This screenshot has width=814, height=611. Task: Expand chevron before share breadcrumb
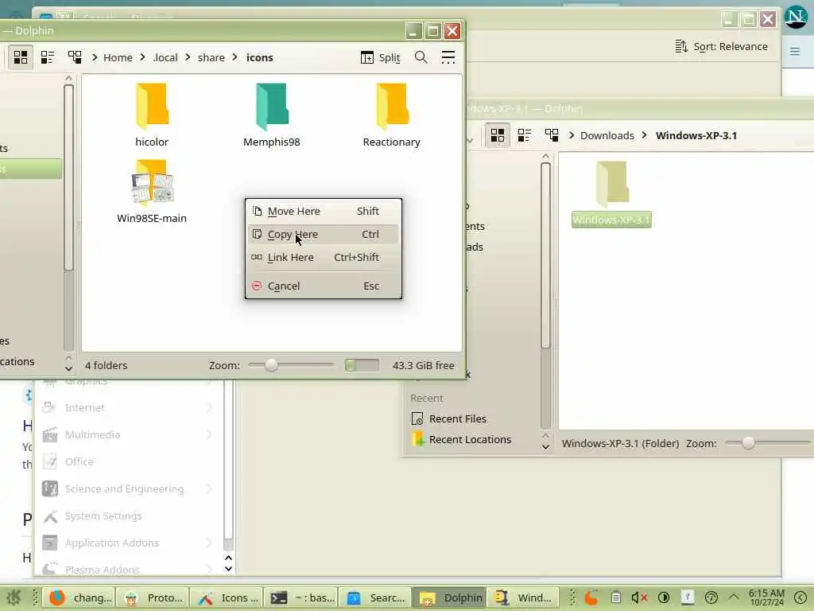point(188,57)
